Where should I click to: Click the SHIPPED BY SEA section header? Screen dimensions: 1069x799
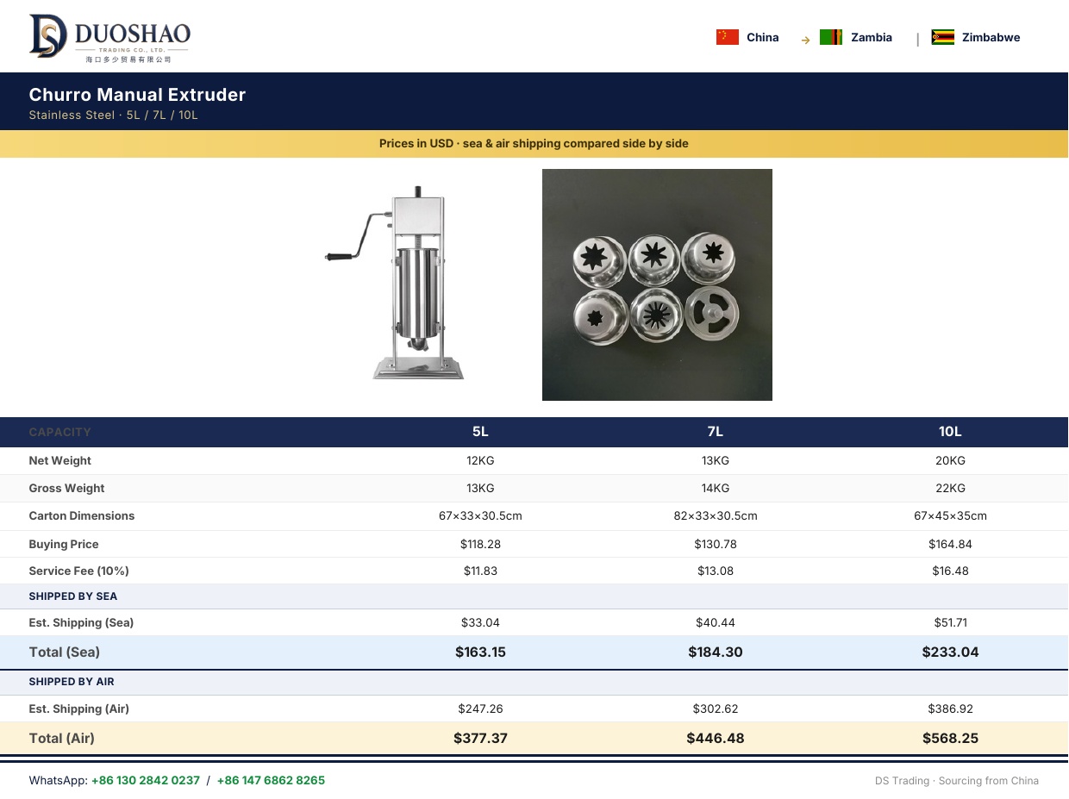click(x=73, y=596)
